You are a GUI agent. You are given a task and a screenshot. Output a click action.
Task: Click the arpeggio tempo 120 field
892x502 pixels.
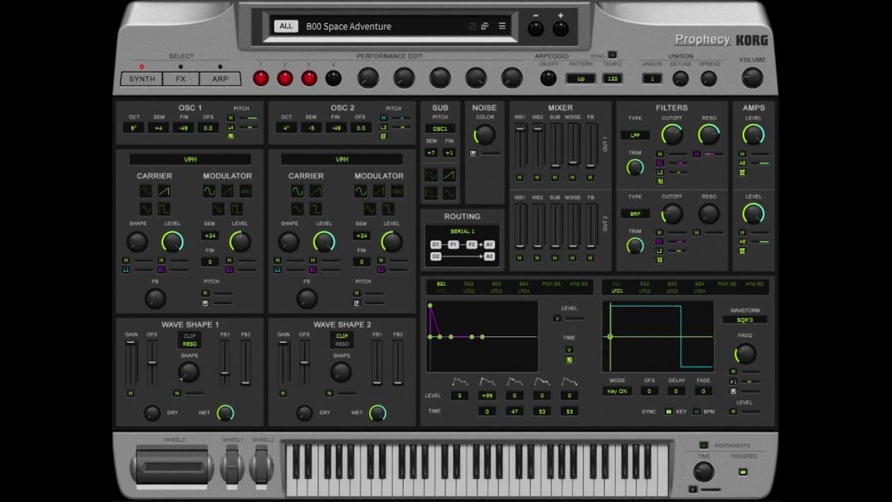point(613,79)
